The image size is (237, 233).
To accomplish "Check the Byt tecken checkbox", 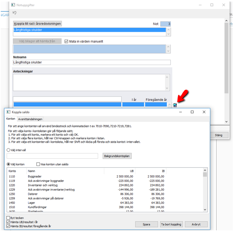I will click(x=8, y=218).
